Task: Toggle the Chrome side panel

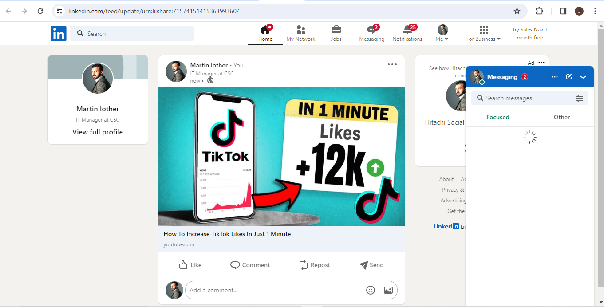Action: [563, 11]
